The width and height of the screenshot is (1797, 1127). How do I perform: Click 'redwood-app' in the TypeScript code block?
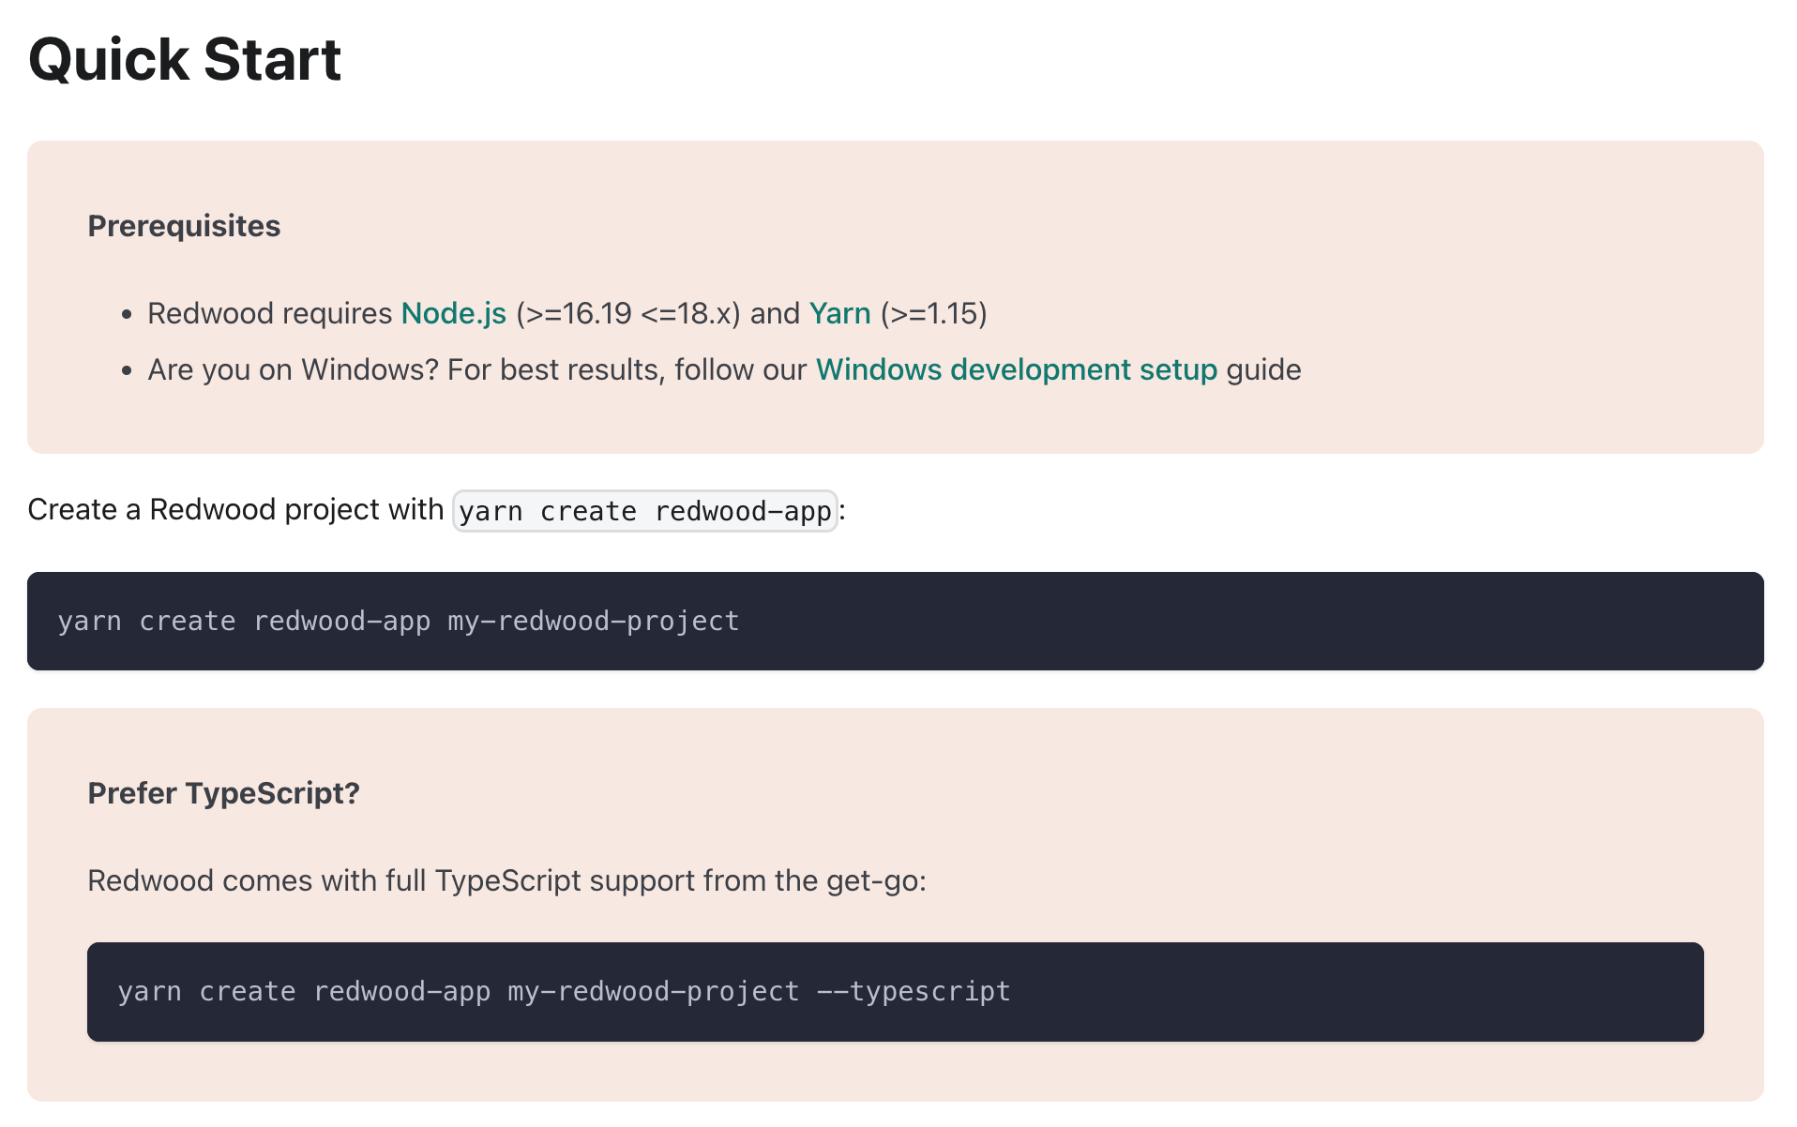coord(401,991)
